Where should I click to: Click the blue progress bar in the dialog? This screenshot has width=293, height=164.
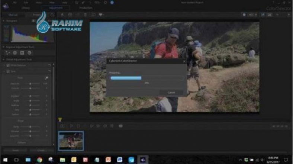126,78
